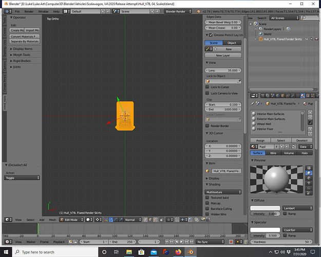Click Convert Materials button

(x=25, y=36)
